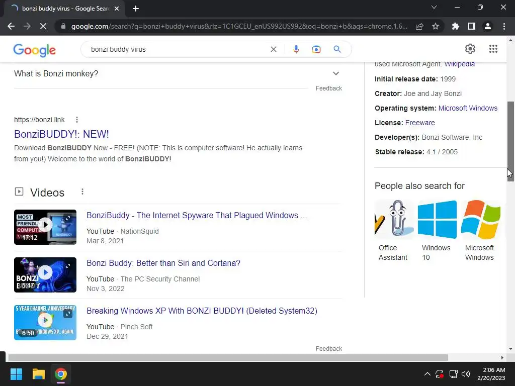
Task: Click the address bar URL
Action: 239,26
